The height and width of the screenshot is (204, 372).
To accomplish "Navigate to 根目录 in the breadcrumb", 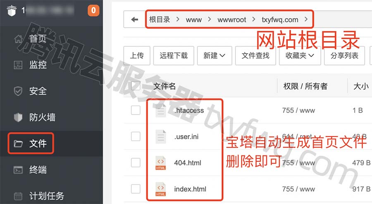I will click(x=160, y=19).
